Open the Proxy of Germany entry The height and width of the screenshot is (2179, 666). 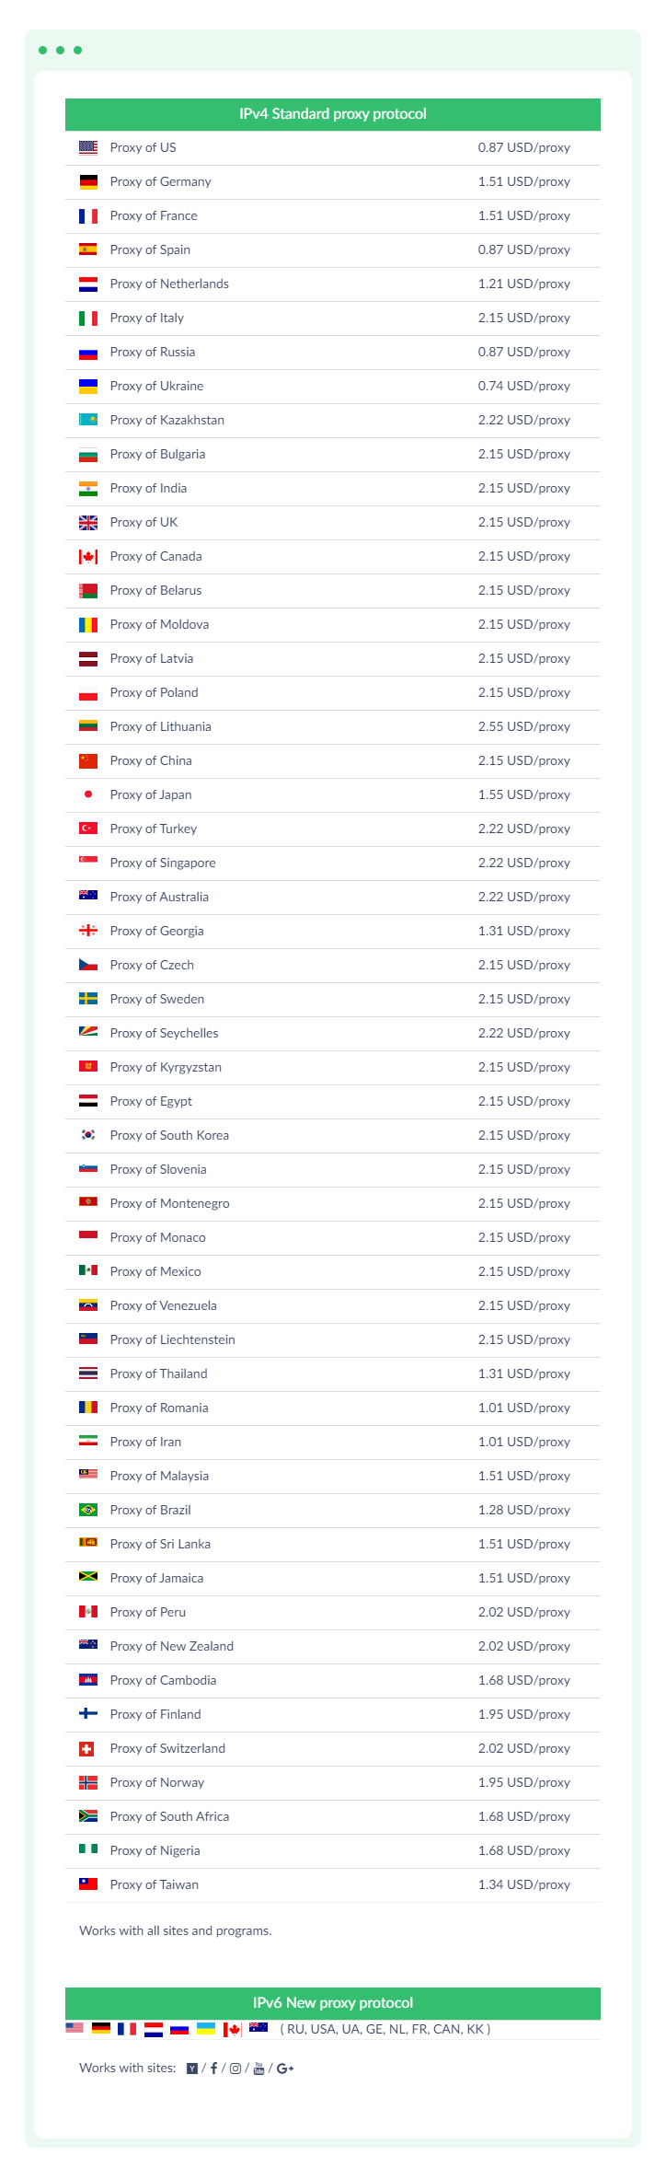coord(160,181)
